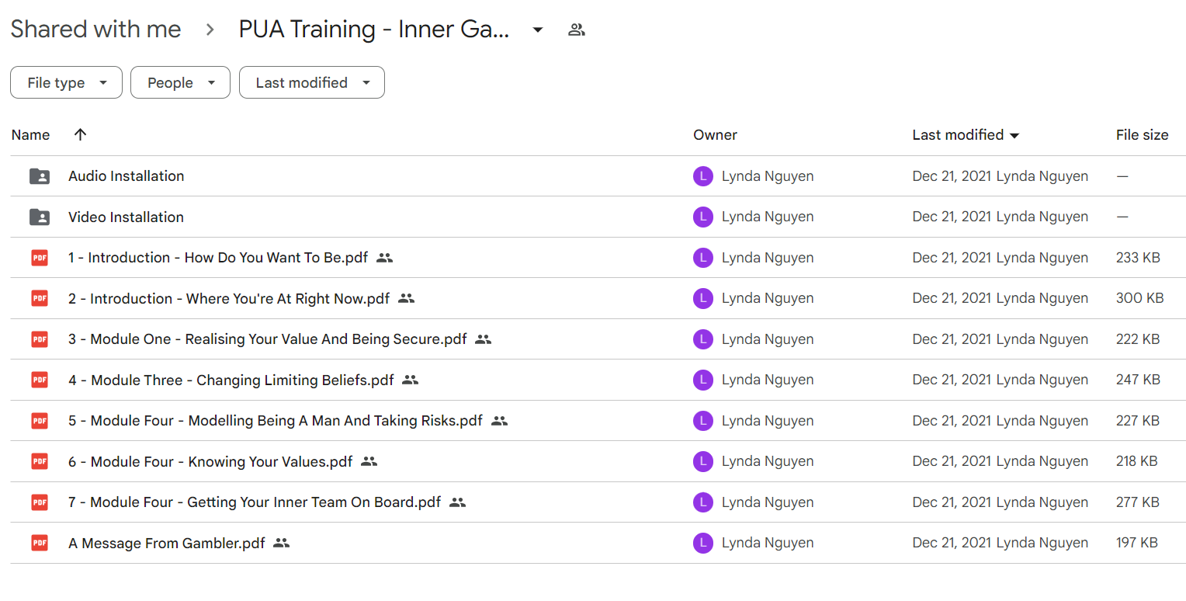Click the Owner column header
Viewport: 1186px width, 601px height.
715,135
